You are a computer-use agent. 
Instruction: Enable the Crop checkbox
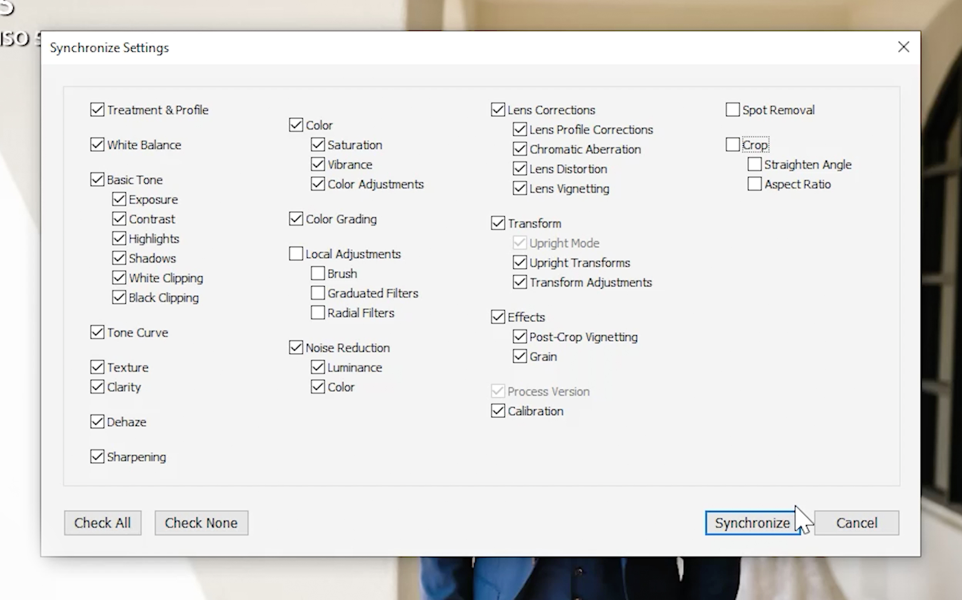tap(732, 145)
